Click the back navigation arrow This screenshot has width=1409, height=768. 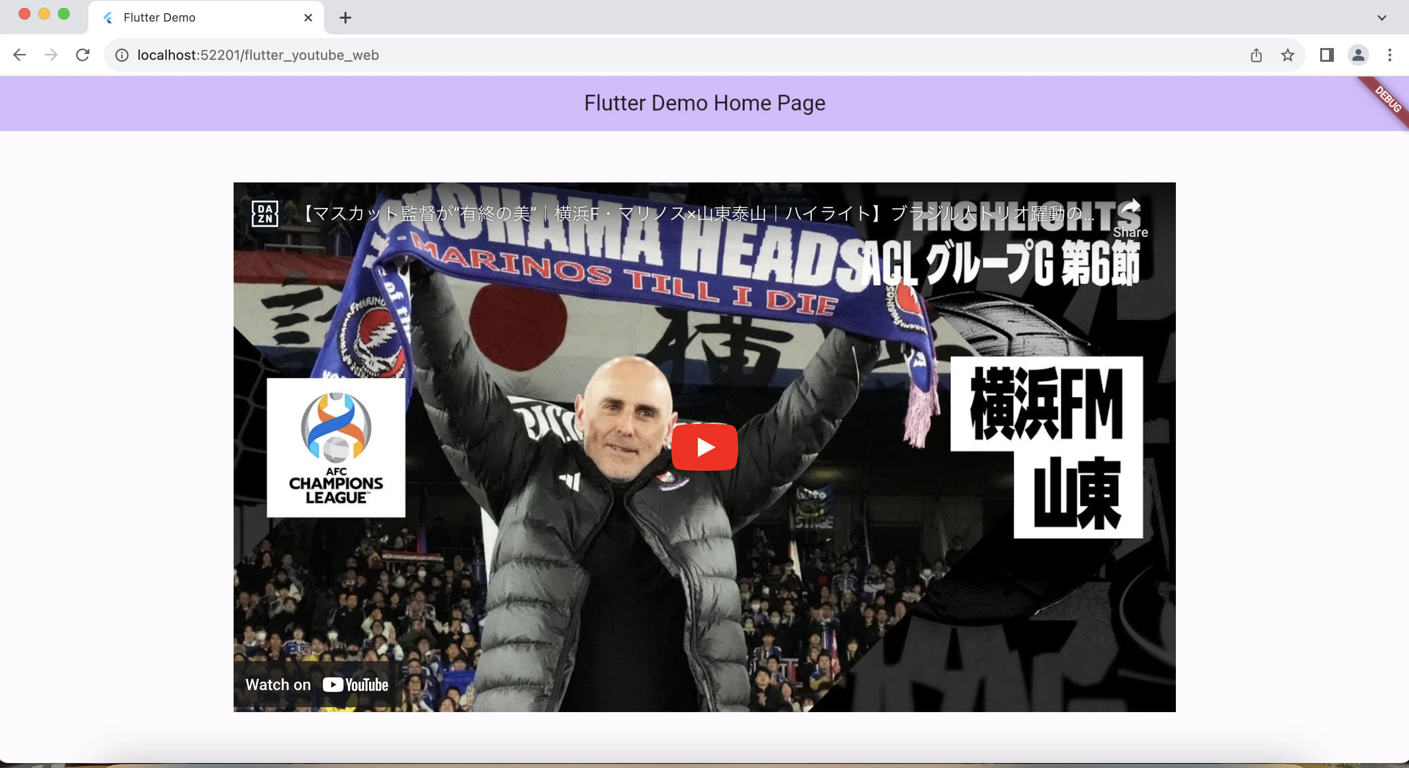pyautogui.click(x=20, y=54)
